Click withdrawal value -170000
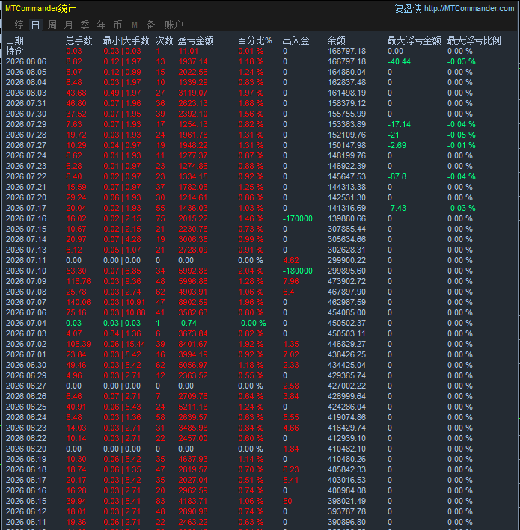 click(x=297, y=219)
